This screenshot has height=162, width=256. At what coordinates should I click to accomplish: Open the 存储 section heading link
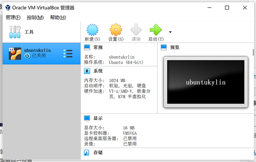coord(98,152)
